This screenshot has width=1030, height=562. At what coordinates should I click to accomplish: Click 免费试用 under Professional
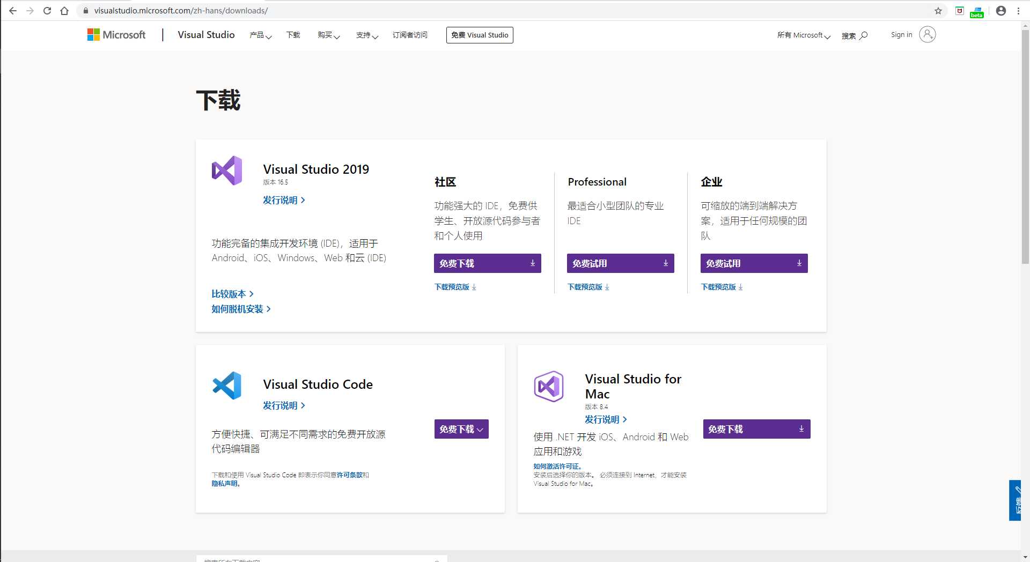[x=621, y=263]
